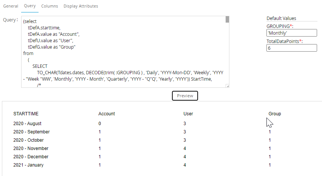Viewport: 322px width, 176px height.
Task: Click the query box resize handle
Action: 227,86
